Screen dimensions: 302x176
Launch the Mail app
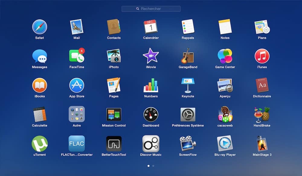pyautogui.click(x=77, y=27)
